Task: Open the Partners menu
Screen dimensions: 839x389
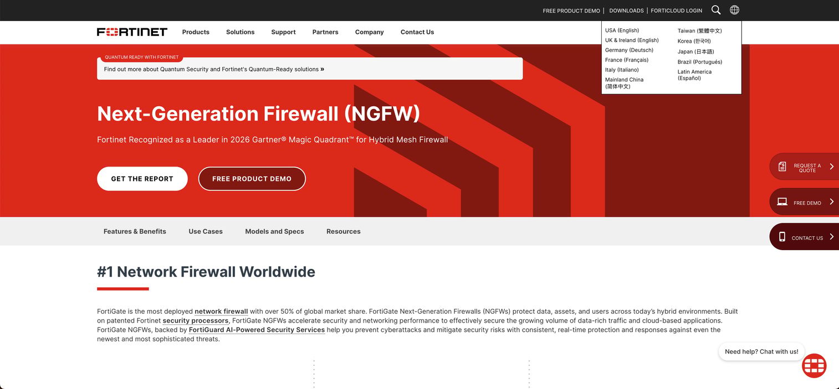Action: coord(325,32)
